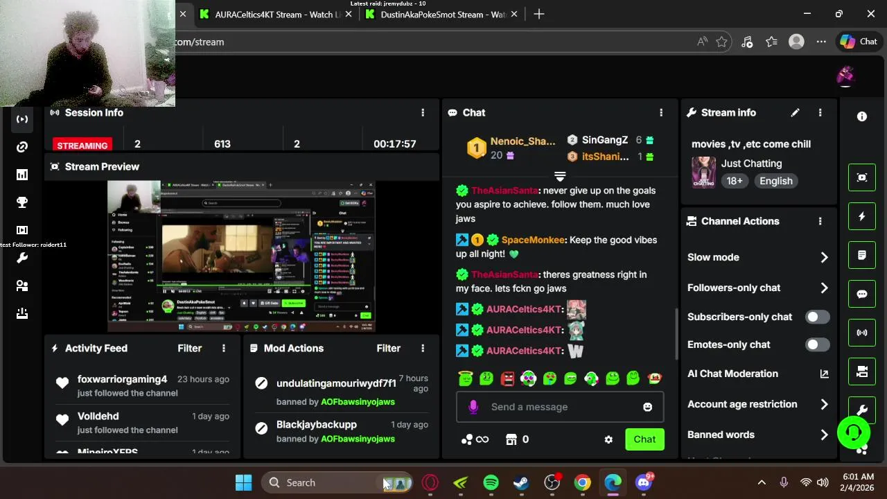
Task: Click the lightning bolt widget icon
Action: coord(862,216)
